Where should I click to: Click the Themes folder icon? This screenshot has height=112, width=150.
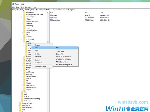tap(24, 79)
